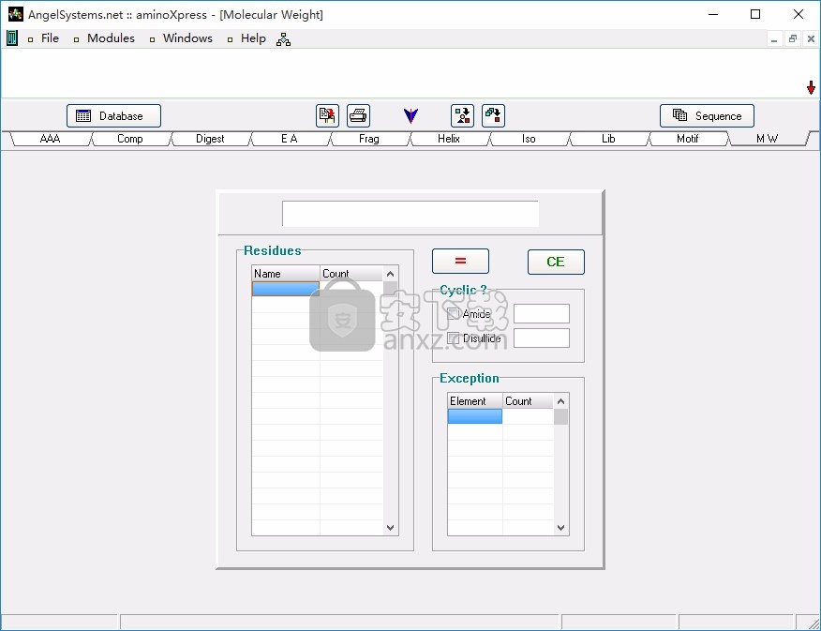Close the inner Molecular Weight window
The width and height of the screenshot is (821, 631).
[x=811, y=39]
